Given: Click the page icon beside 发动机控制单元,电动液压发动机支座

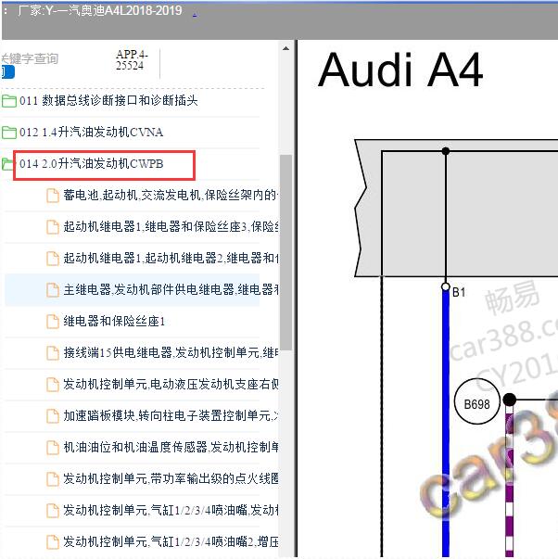Looking at the screenshot, I should (53, 385).
